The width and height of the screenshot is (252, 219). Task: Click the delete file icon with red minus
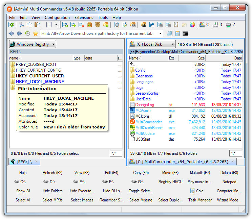[x=81, y=25]
